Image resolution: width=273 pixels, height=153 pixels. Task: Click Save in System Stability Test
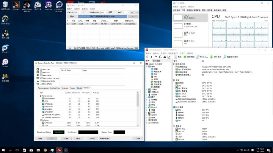[78, 138]
